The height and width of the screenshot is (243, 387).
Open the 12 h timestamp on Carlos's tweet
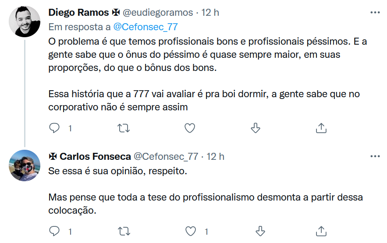click(x=215, y=156)
